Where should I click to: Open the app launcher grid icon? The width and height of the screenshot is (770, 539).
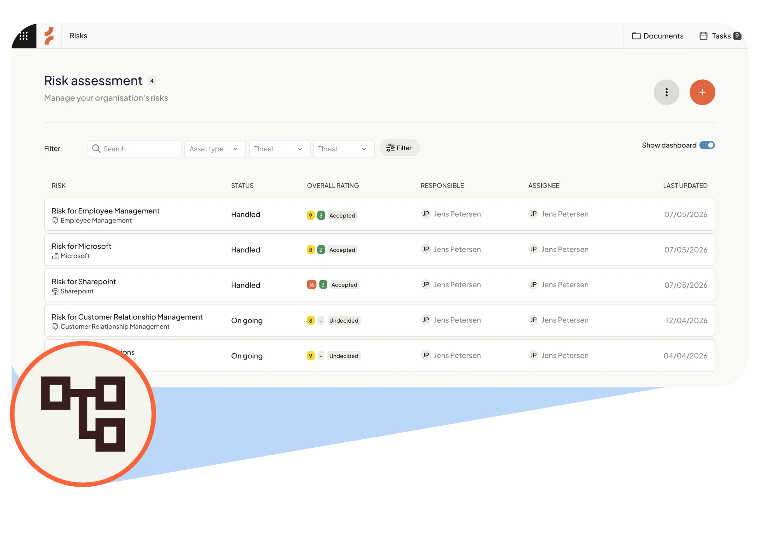point(23,36)
